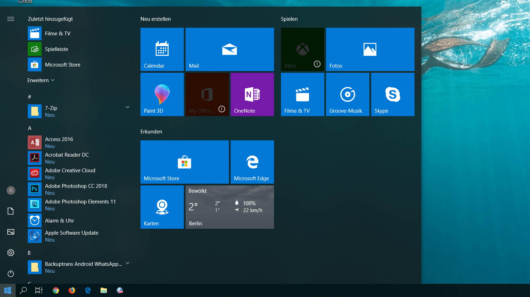Open Alarm & Uhr app
Viewport: 530px width, 297px height.
click(x=80, y=221)
